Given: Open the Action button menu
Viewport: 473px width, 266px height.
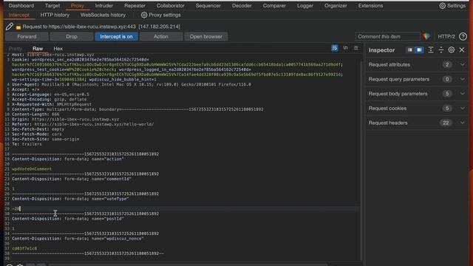Looking at the screenshot, I should click(x=161, y=36).
